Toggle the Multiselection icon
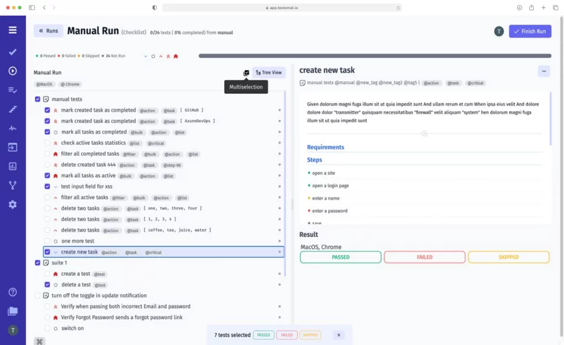Screen dimensions: 564x345 (x=246, y=73)
